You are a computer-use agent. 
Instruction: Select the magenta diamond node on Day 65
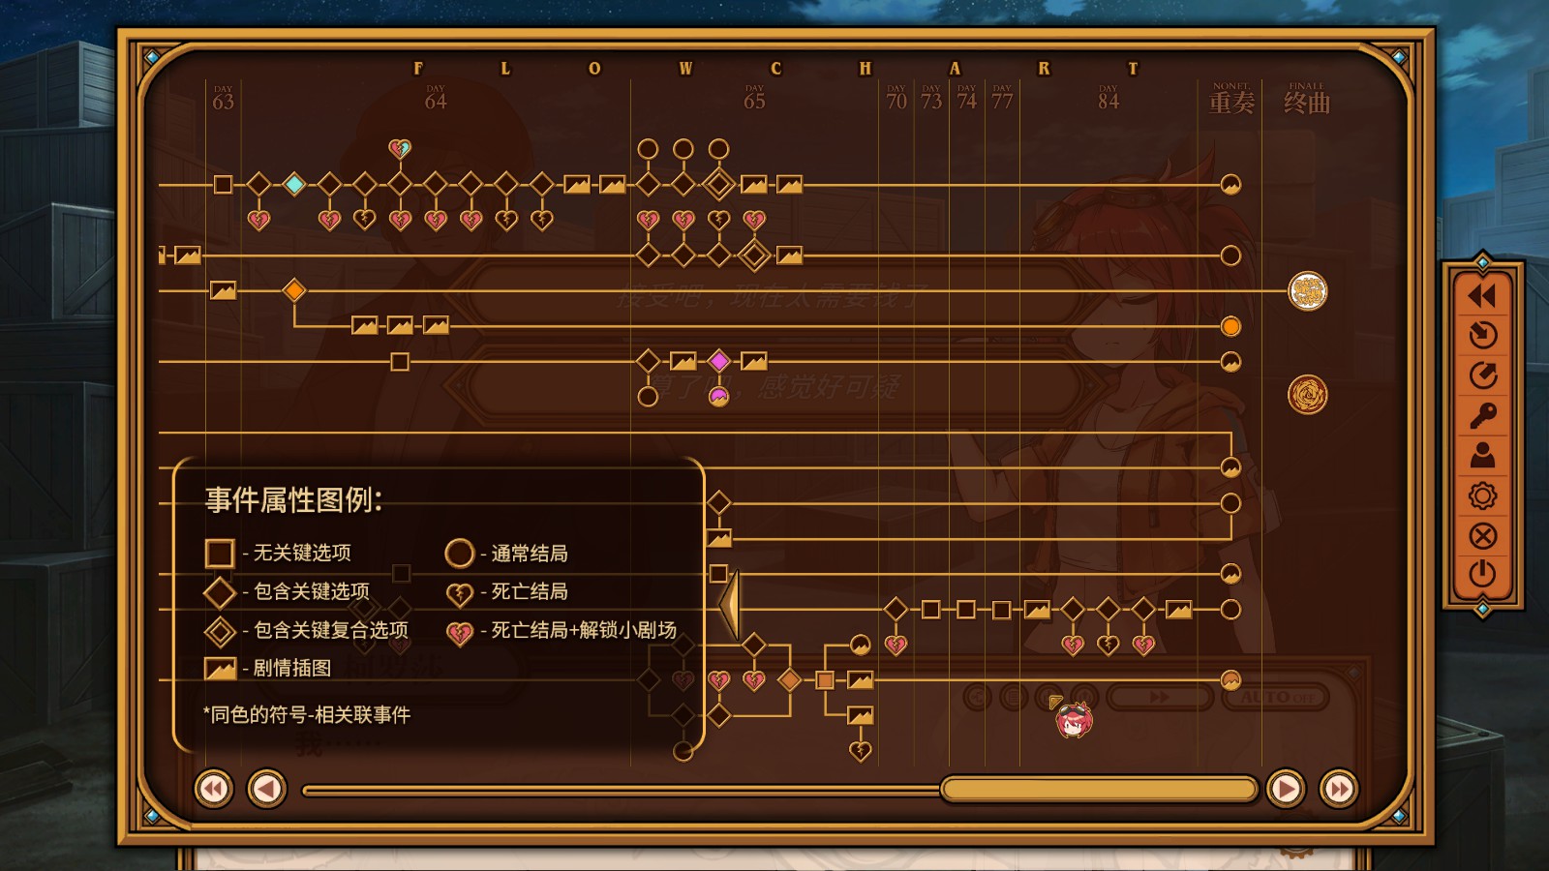click(718, 361)
